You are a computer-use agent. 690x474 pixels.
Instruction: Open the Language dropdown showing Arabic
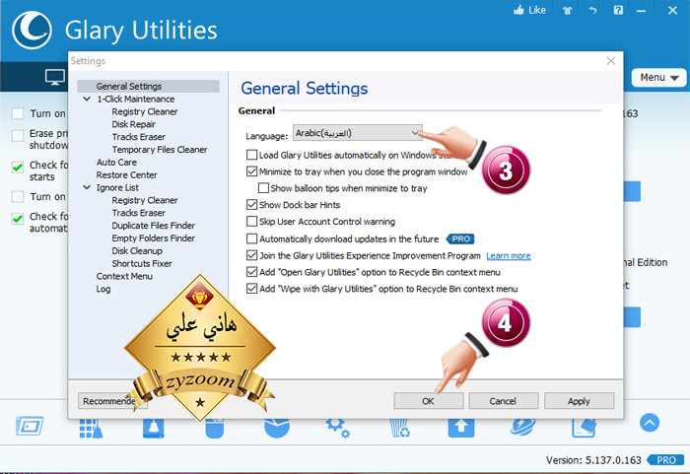tap(357, 133)
